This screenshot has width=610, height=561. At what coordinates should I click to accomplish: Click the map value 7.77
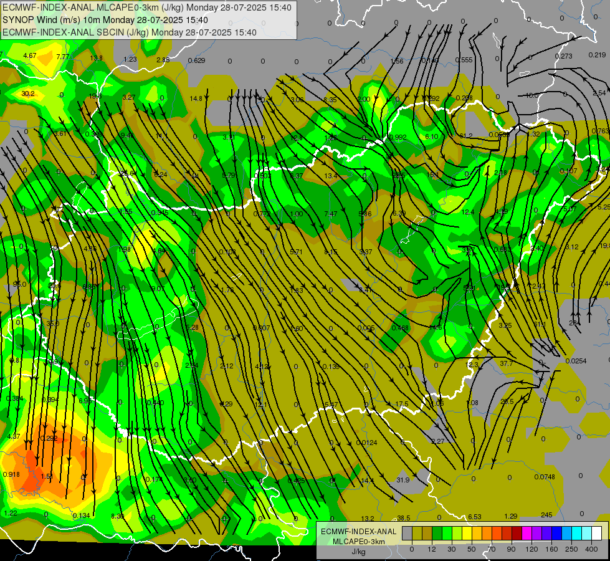point(63,57)
